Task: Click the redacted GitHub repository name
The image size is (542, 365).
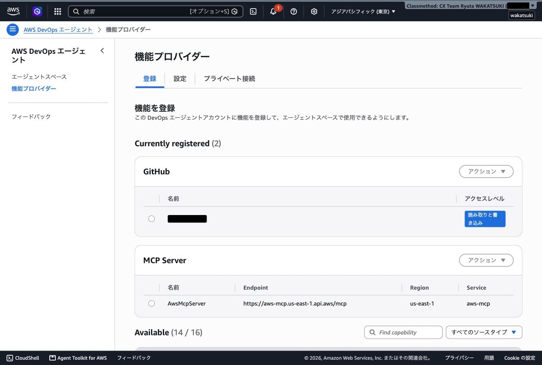Action: pyautogui.click(x=187, y=219)
